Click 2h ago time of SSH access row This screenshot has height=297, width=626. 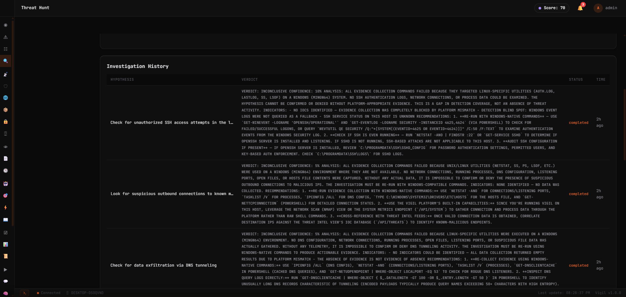pos(599,123)
